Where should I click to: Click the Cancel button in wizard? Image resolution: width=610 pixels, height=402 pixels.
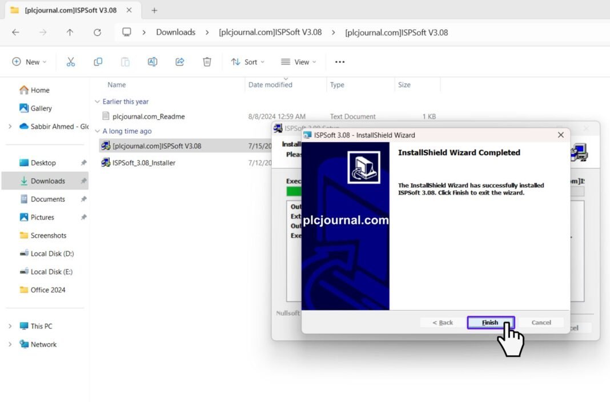(541, 323)
